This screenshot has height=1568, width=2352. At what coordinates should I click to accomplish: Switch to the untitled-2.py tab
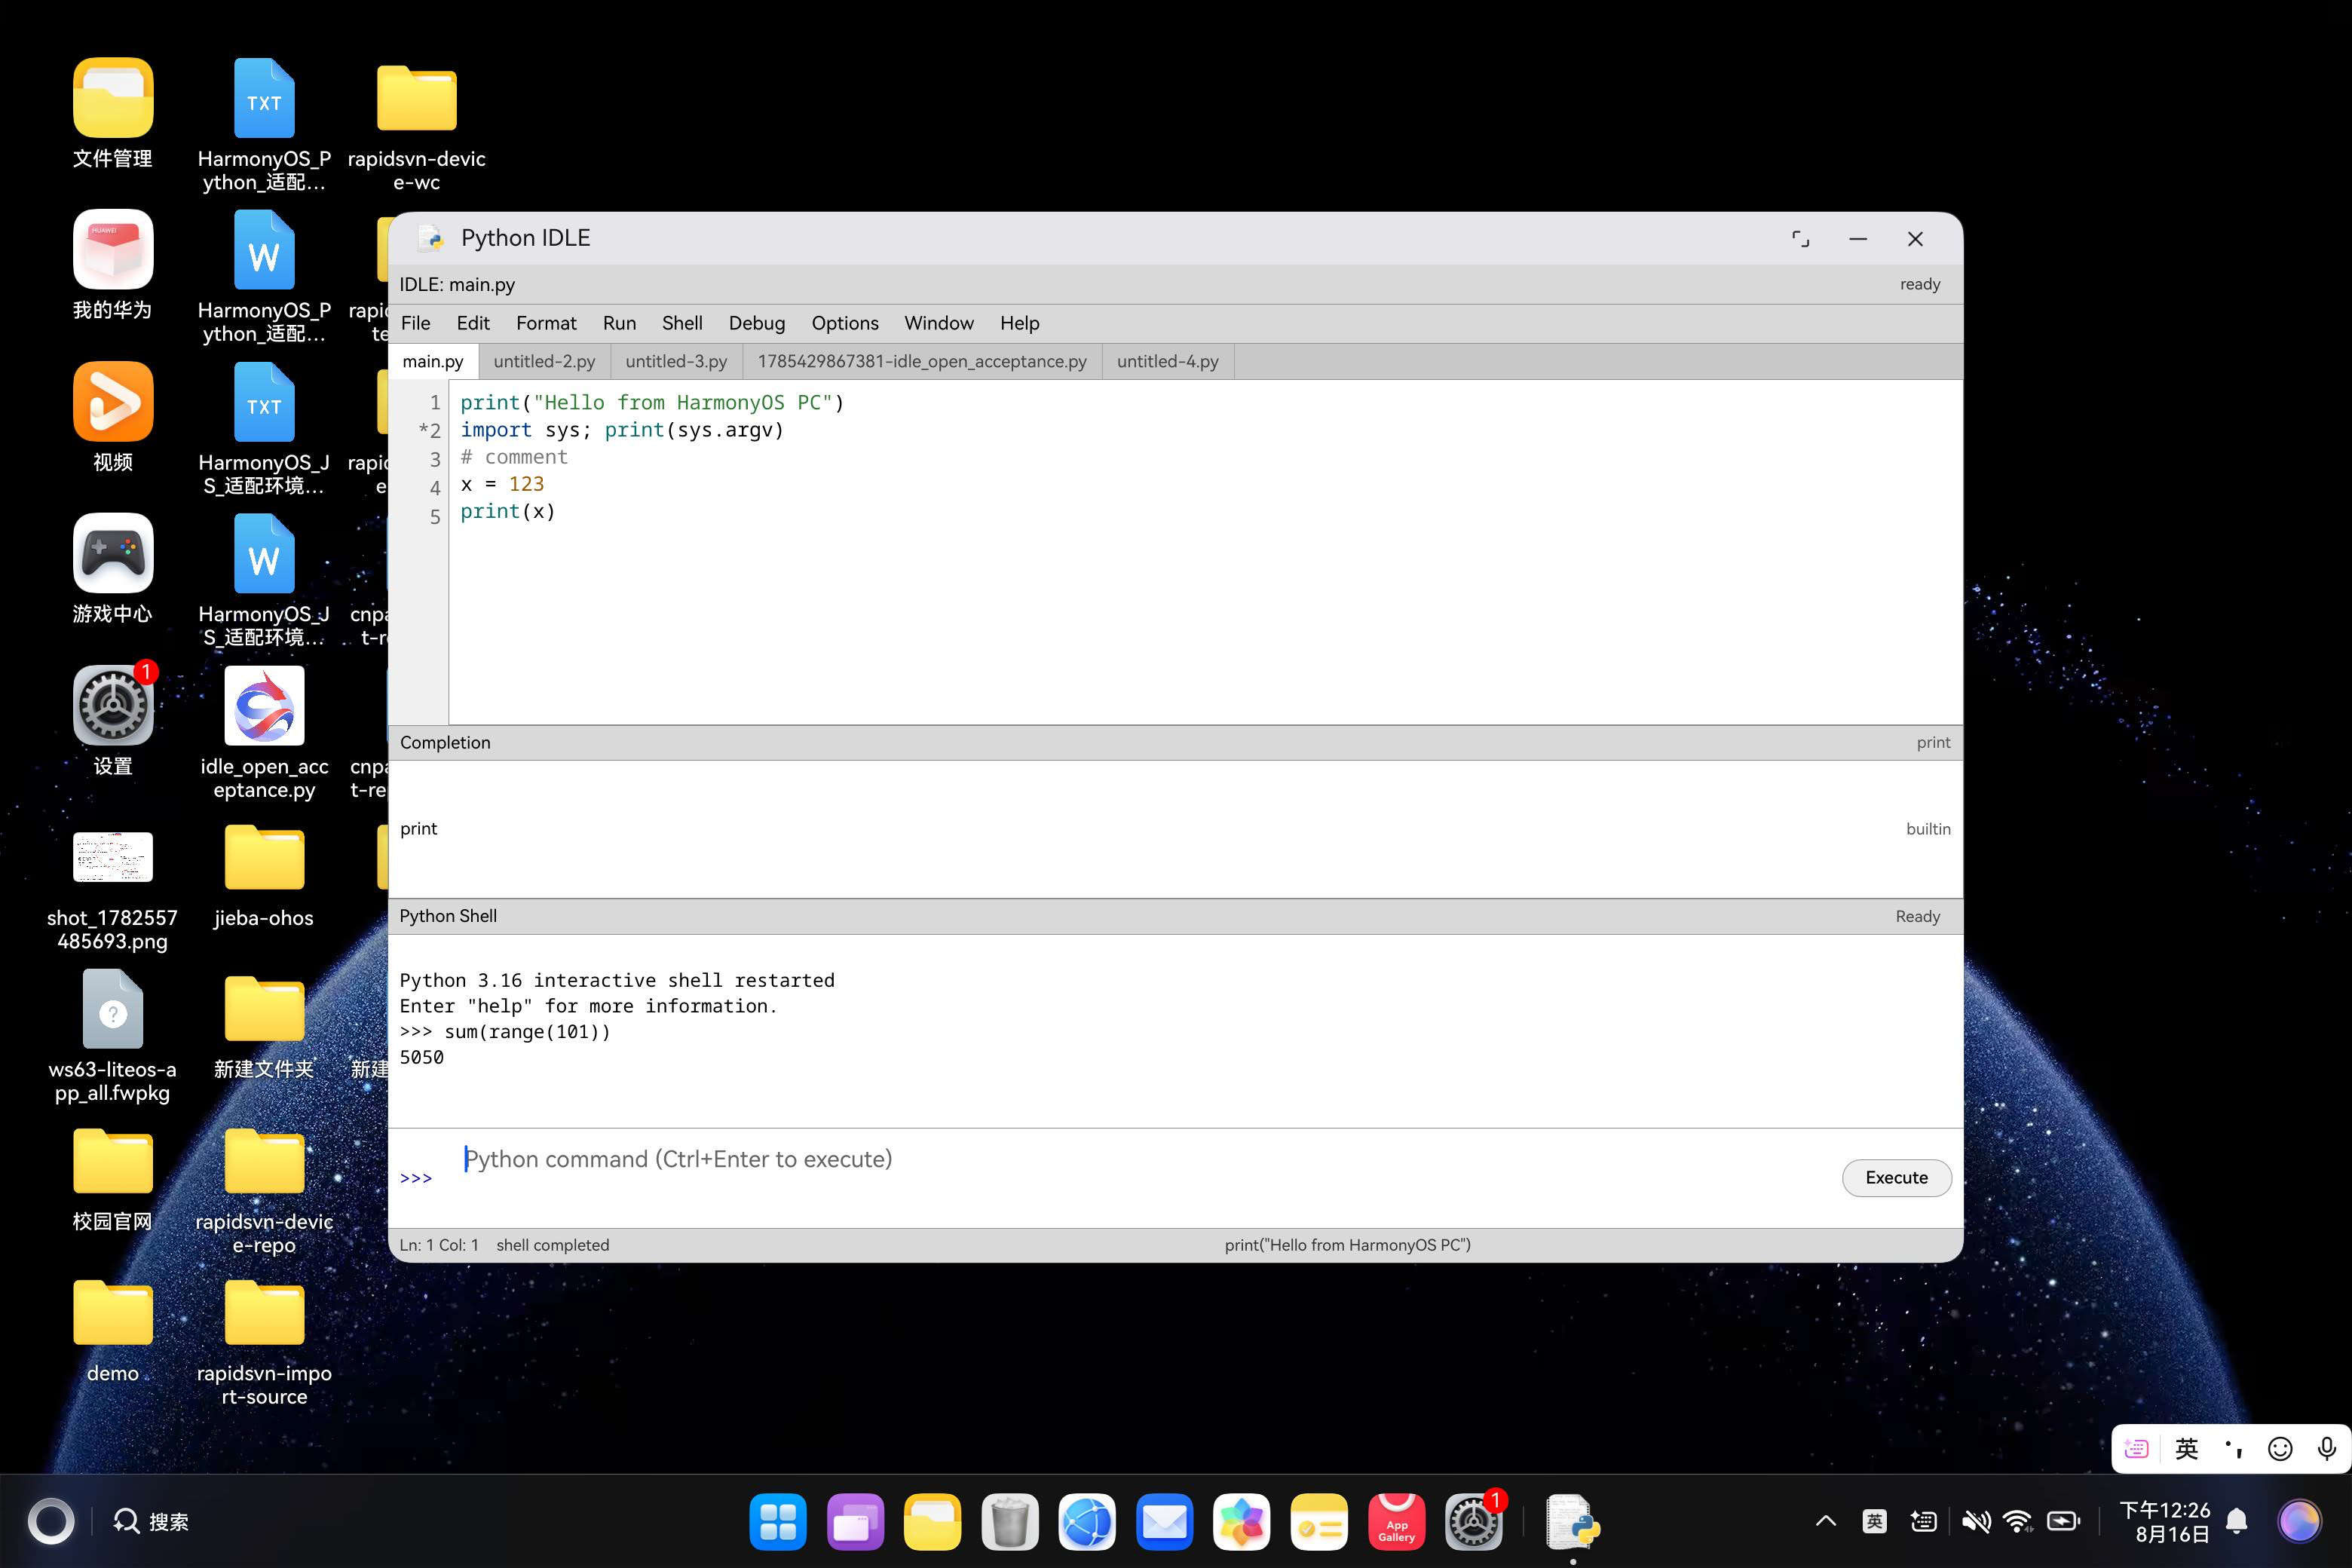(545, 361)
